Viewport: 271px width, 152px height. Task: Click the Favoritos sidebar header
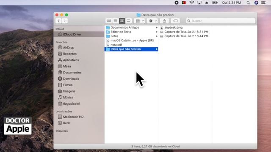point(61,42)
